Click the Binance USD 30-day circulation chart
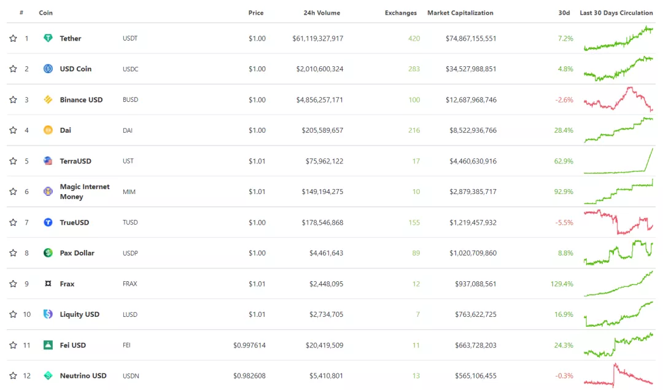 coord(618,99)
